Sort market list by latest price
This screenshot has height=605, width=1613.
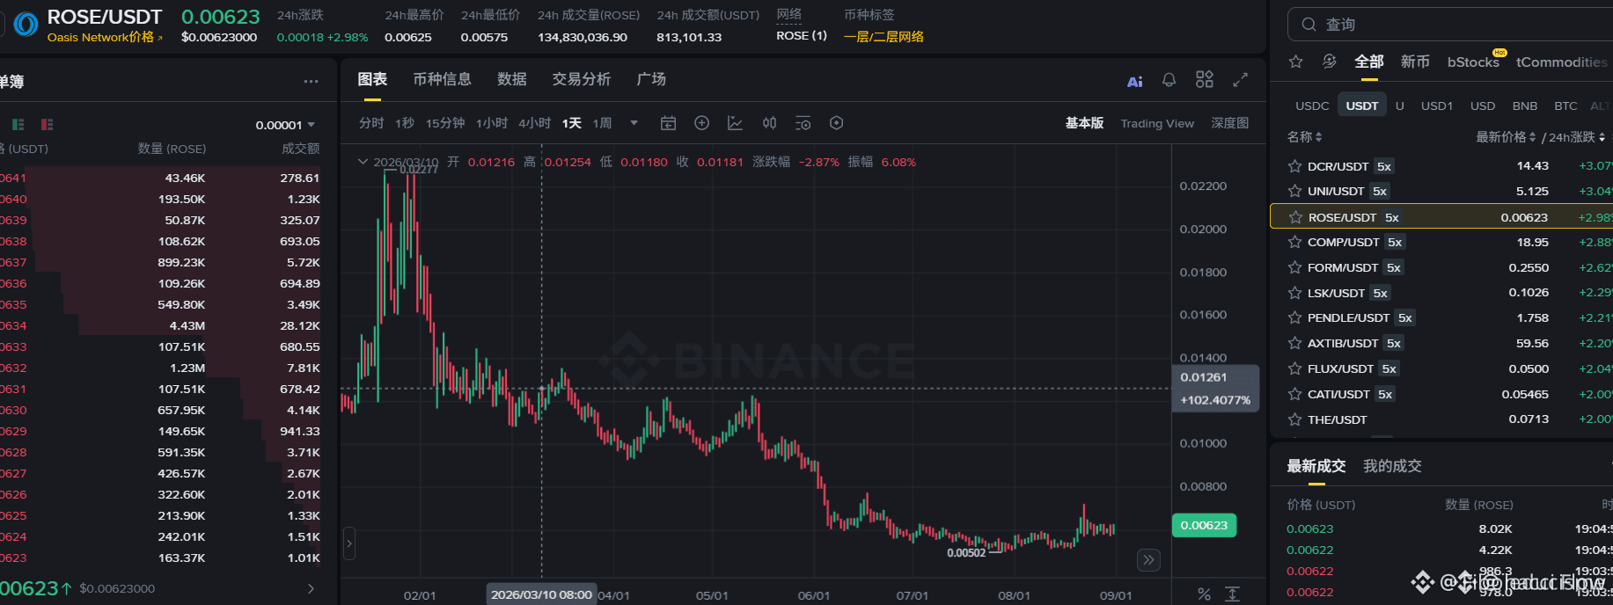coord(1506,137)
